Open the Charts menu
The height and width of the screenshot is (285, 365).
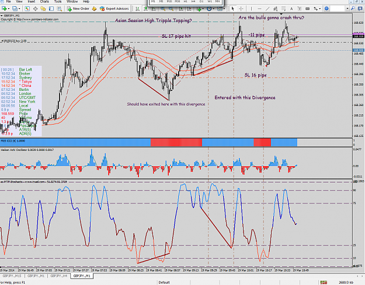(x=44, y=1)
